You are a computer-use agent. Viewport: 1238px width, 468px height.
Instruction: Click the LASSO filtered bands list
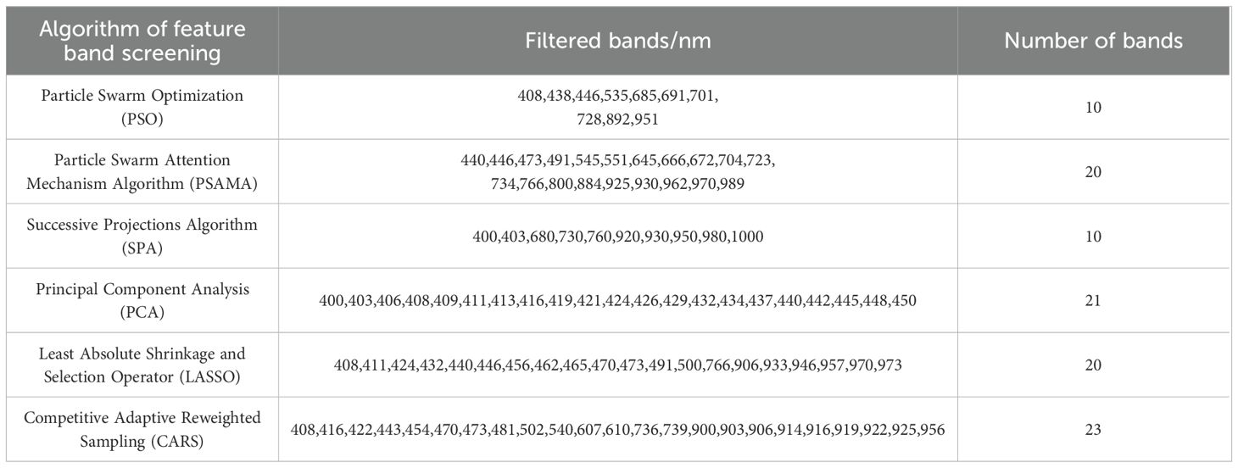pos(617,365)
